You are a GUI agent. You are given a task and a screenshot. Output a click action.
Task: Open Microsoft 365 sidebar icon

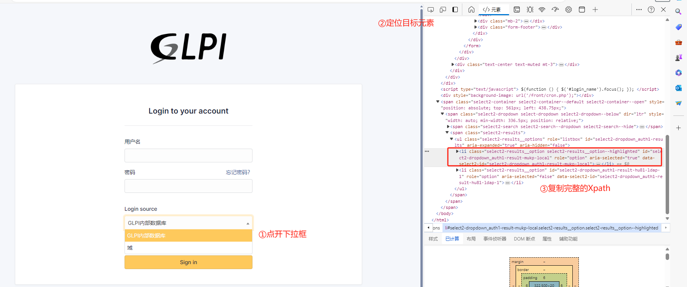pyautogui.click(x=678, y=73)
